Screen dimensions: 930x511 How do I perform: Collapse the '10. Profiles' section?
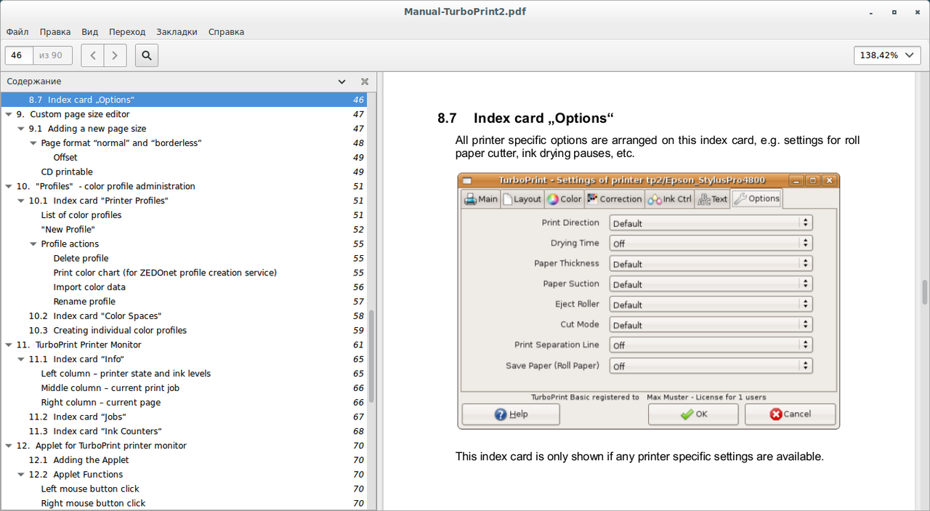[9, 186]
